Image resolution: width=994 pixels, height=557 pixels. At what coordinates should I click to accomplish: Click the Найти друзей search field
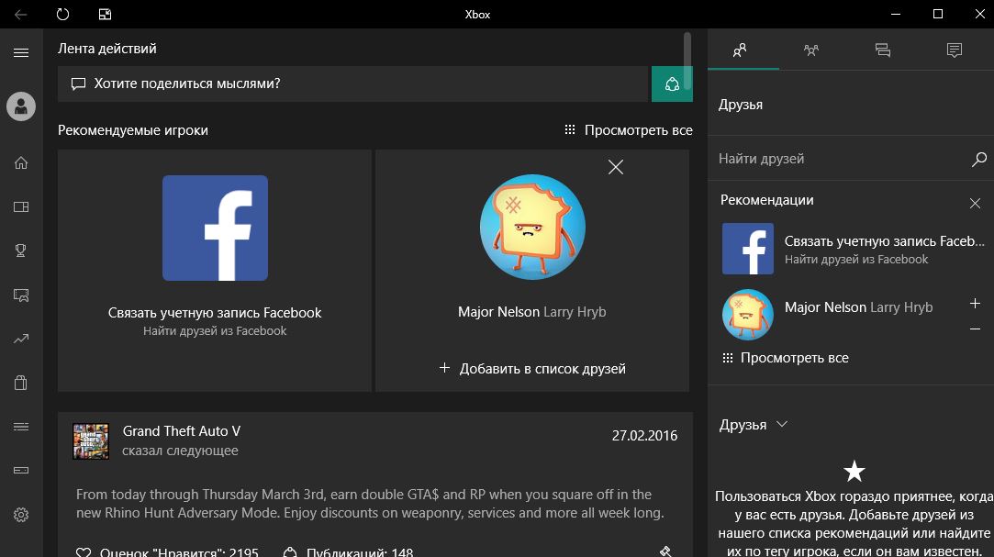click(840, 159)
